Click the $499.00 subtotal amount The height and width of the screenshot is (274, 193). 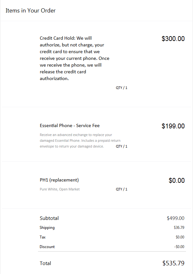point(175,218)
